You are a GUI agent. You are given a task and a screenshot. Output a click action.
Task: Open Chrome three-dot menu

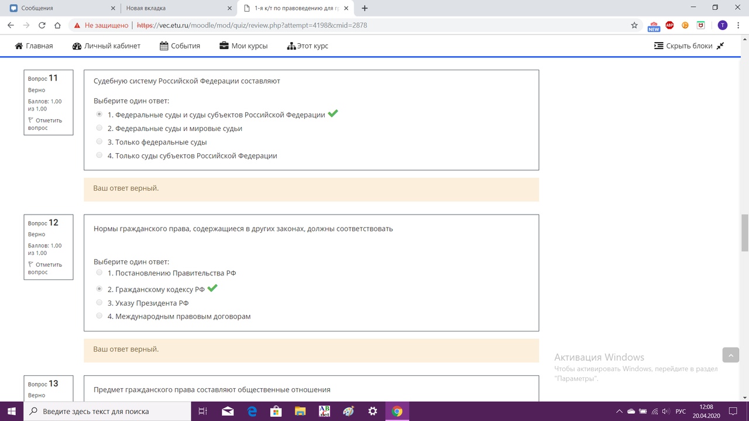738,25
